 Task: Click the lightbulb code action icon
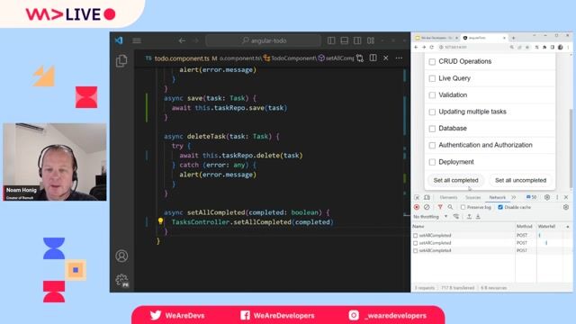160,221
